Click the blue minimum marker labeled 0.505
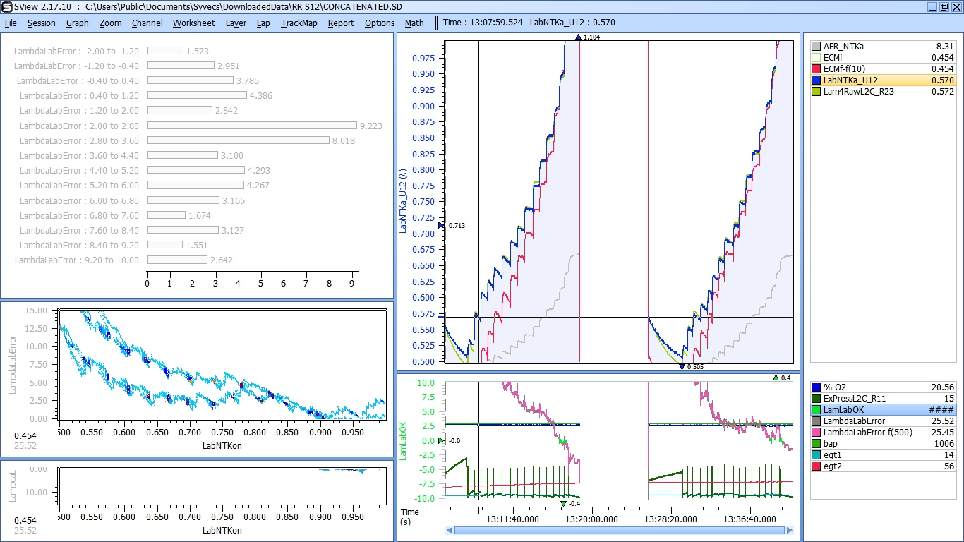 682,366
